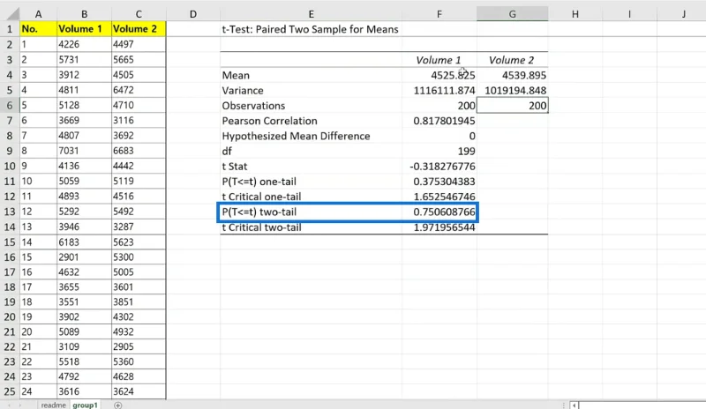Viewport: 706px width, 409px height.
Task: Select column D header
Action: [193, 14]
